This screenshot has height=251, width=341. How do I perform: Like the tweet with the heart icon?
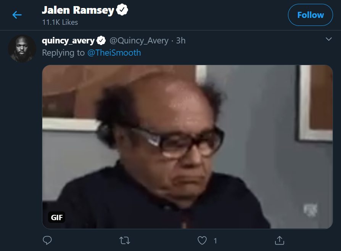click(x=202, y=240)
